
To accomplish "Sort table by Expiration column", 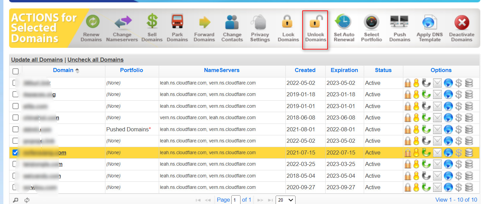I will point(344,70).
